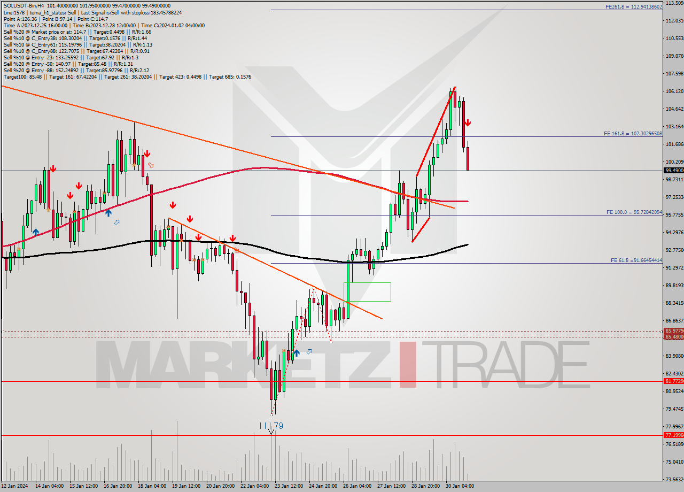Click the red 85.9779 price tag
The image size is (684, 492).
[x=673, y=331]
